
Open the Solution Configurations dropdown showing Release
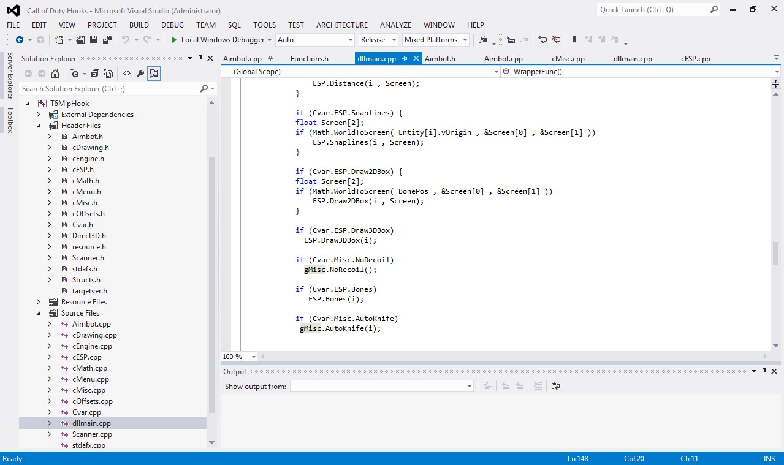[378, 40]
